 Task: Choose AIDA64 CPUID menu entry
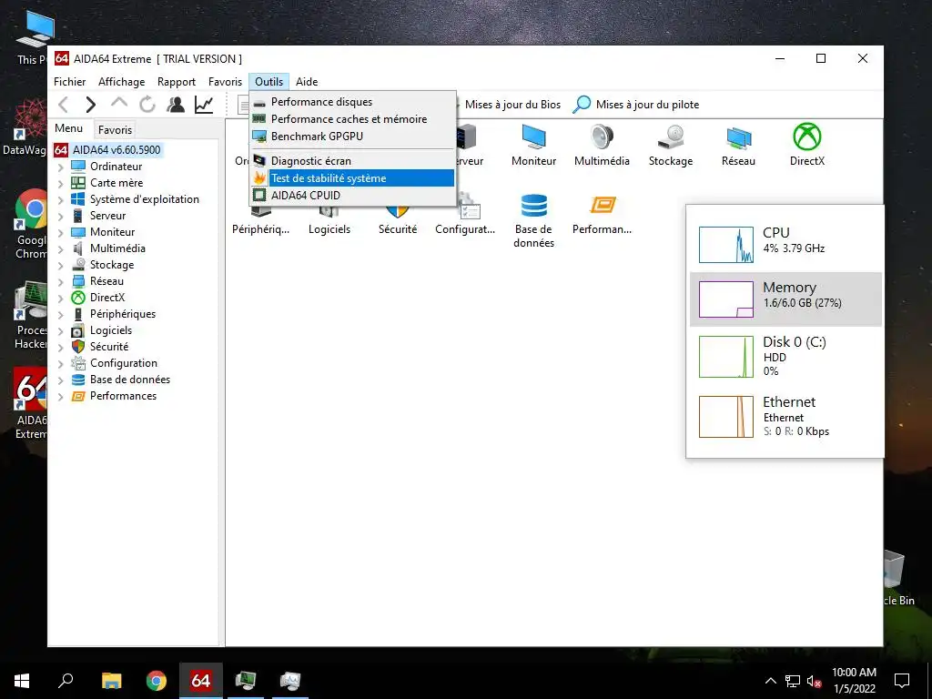pos(353,195)
